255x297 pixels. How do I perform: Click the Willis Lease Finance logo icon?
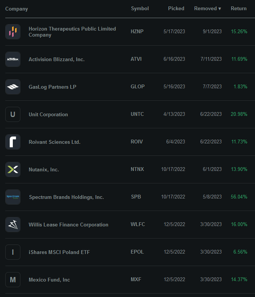(13, 225)
